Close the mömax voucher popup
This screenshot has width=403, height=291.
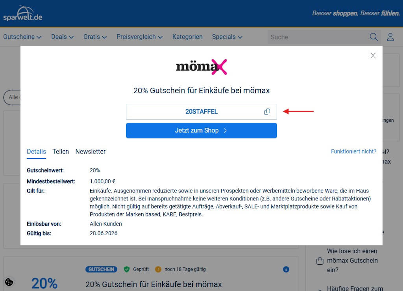point(373,56)
